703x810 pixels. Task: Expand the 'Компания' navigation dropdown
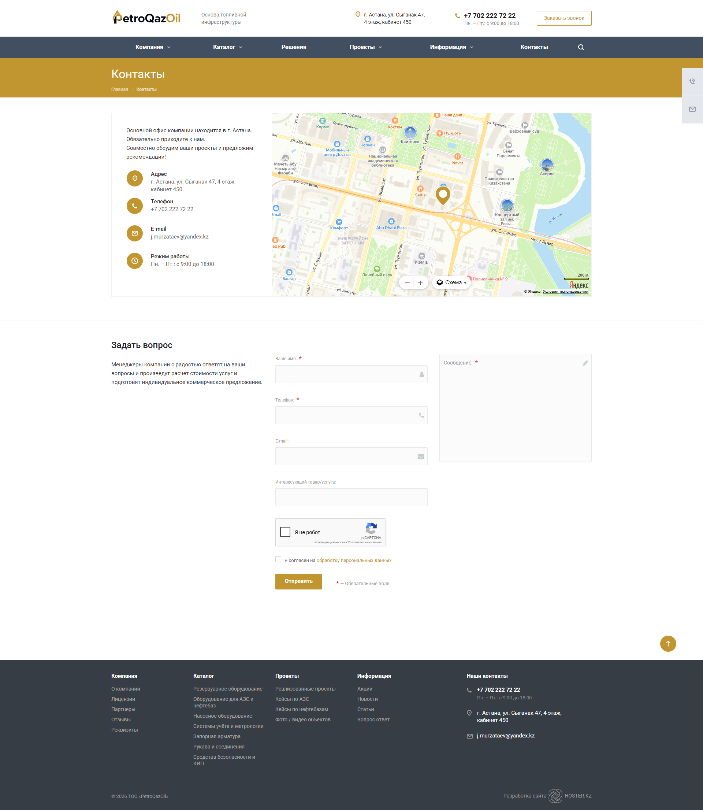click(153, 47)
